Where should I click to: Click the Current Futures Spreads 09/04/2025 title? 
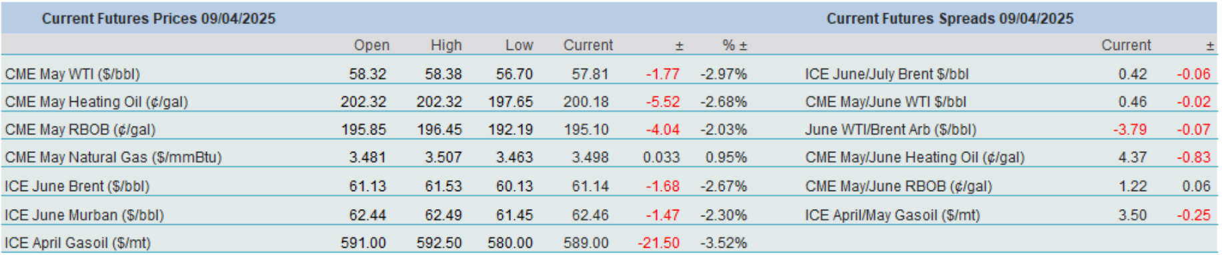tap(950, 19)
